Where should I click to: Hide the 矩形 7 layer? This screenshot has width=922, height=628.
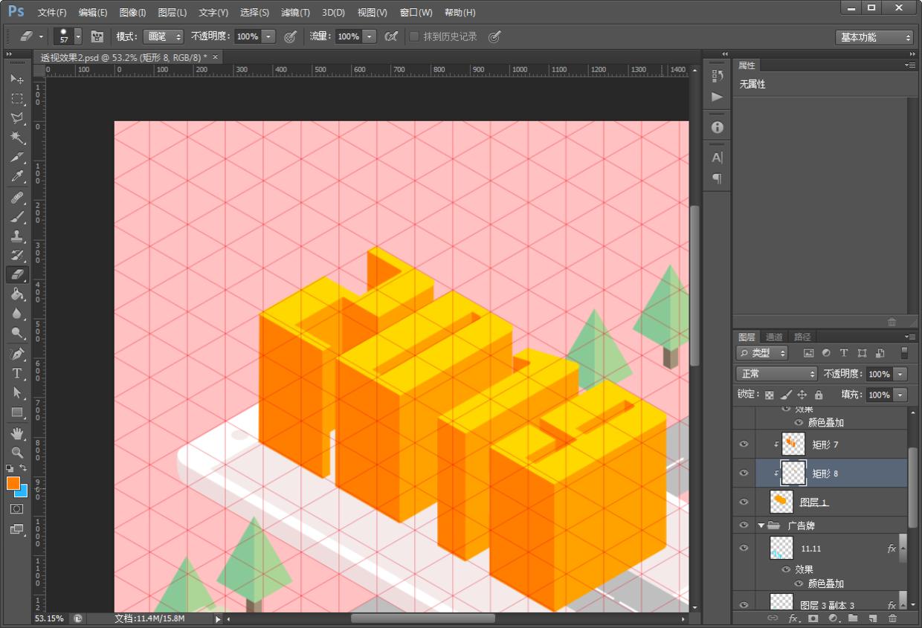744,444
